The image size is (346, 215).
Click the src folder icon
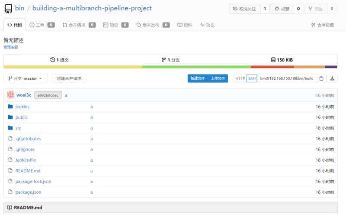click(10, 128)
